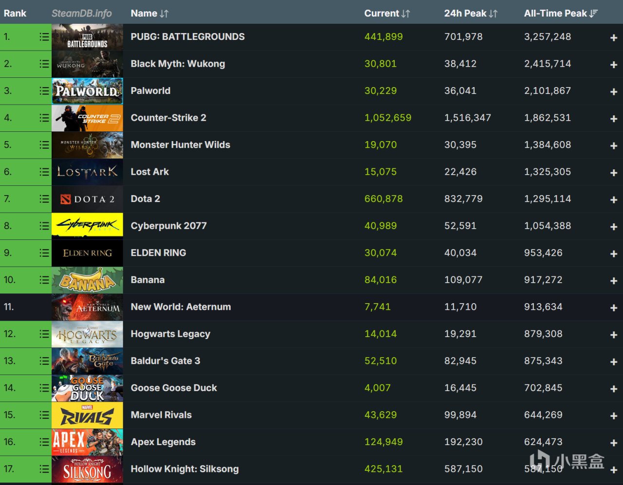Viewport: 623px width, 485px height.
Task: Select the list icon in the Baldur's Gate 3 row
Action: (x=44, y=361)
